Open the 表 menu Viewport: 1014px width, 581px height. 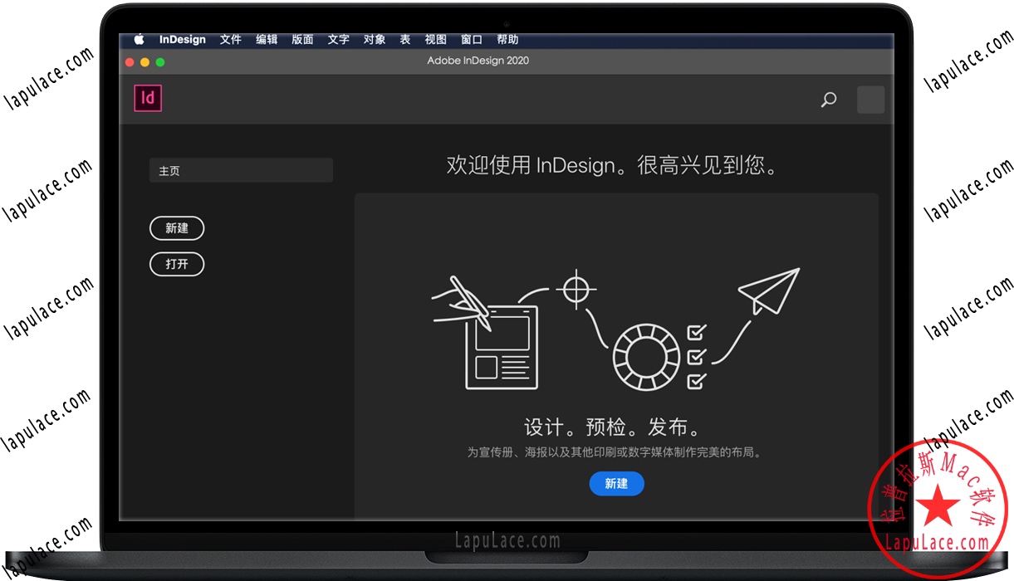tap(405, 40)
